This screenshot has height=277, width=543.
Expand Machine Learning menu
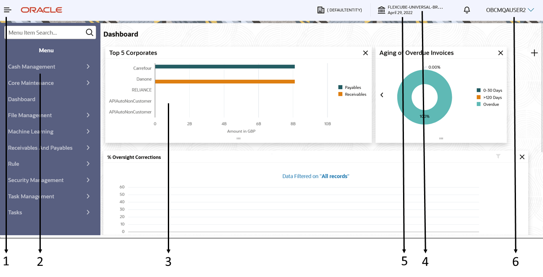(x=49, y=131)
